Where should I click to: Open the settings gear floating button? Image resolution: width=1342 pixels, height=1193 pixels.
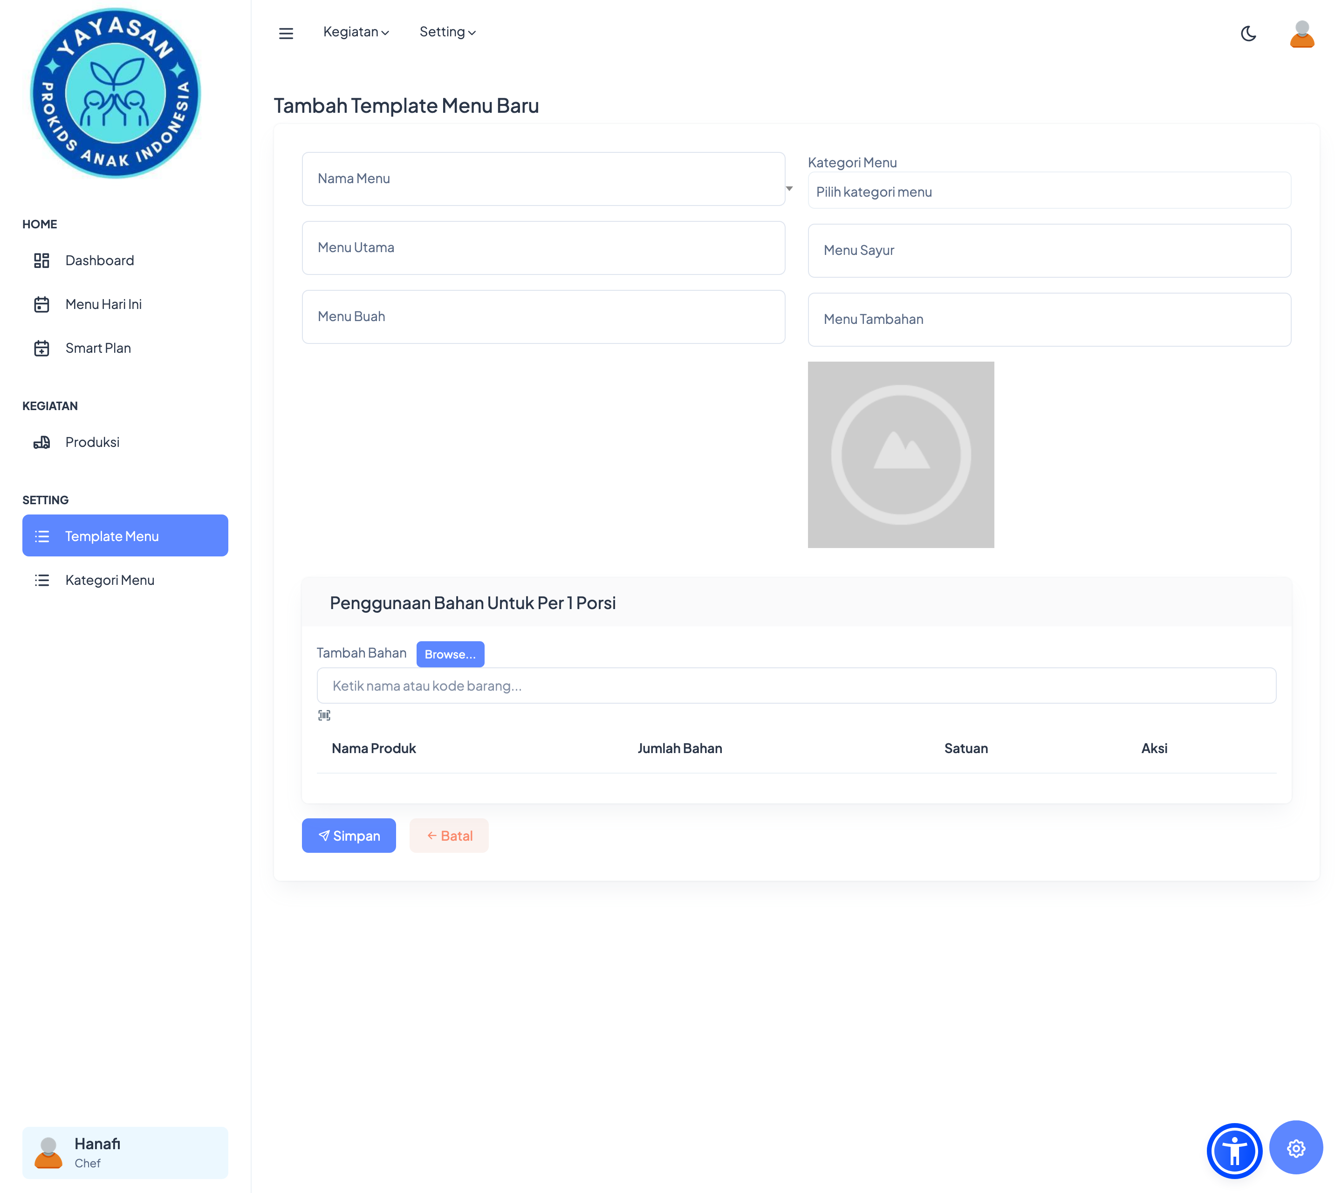coord(1295,1148)
